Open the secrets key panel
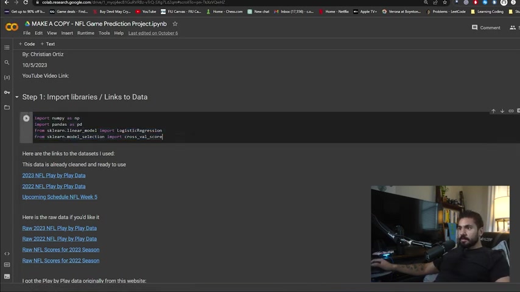 (7, 92)
